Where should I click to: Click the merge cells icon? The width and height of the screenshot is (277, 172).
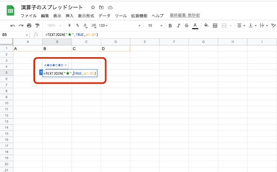point(224,26)
